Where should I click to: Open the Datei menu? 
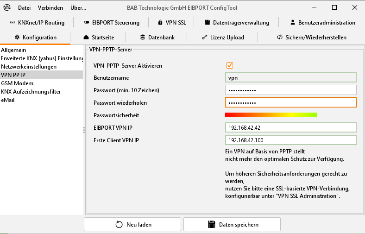[x=24, y=8]
